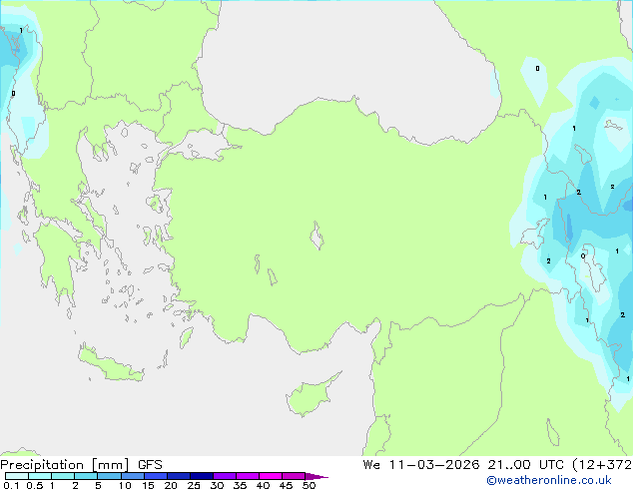Click the legend value '35'
633x489 pixels.
coord(240,485)
